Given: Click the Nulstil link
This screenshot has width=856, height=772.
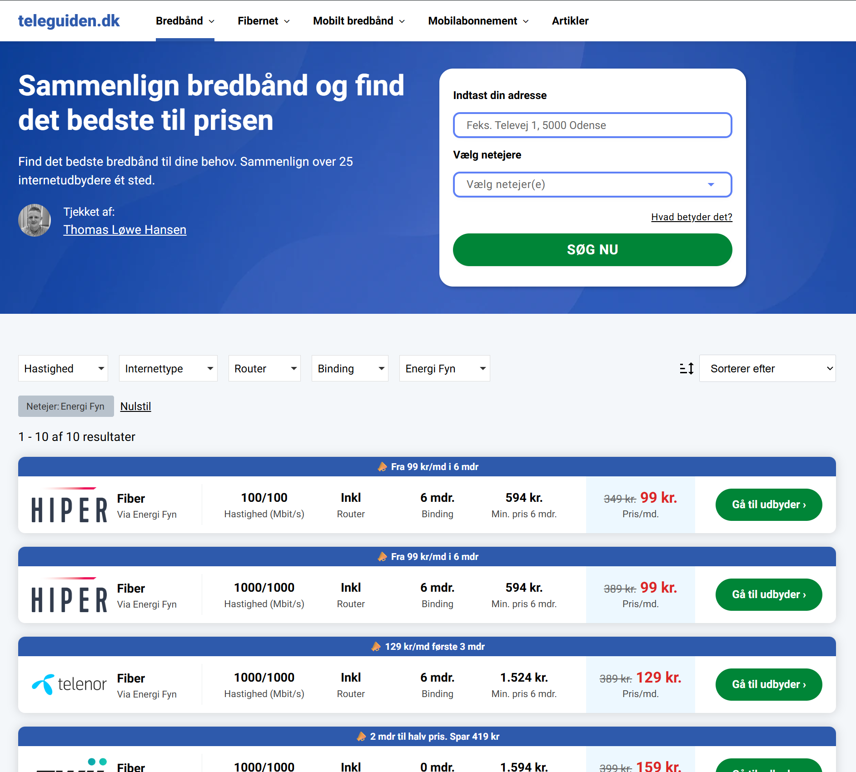Looking at the screenshot, I should point(135,406).
